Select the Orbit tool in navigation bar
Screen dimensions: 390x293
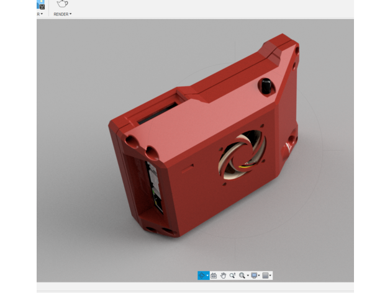tap(202, 275)
